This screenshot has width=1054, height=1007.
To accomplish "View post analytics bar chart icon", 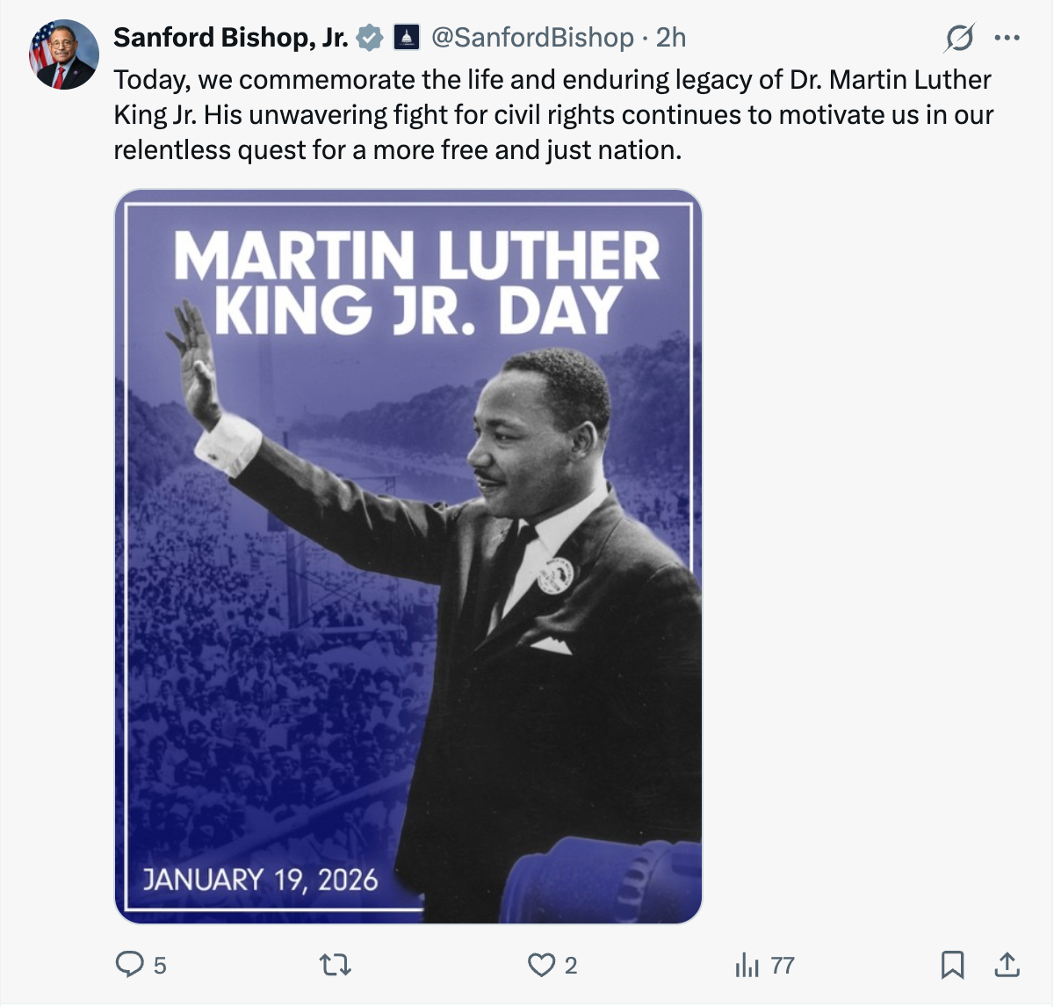I will click(747, 966).
